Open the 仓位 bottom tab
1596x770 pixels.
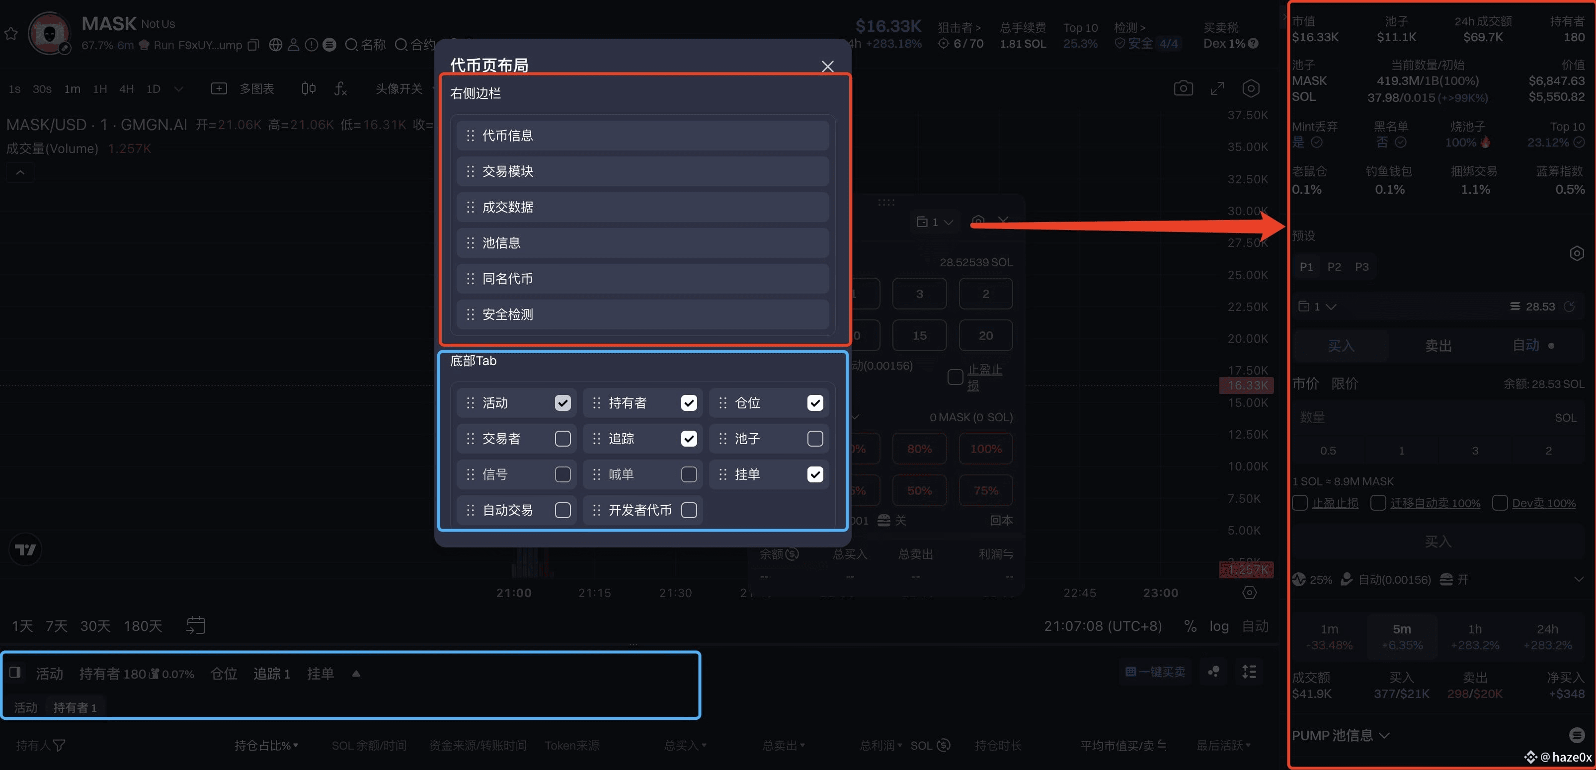point(224,673)
